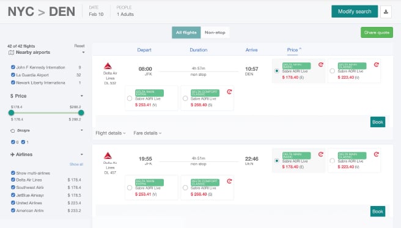The width and height of the screenshot is (401, 228).
Task: Click the Modify search button
Action: tap(355, 12)
